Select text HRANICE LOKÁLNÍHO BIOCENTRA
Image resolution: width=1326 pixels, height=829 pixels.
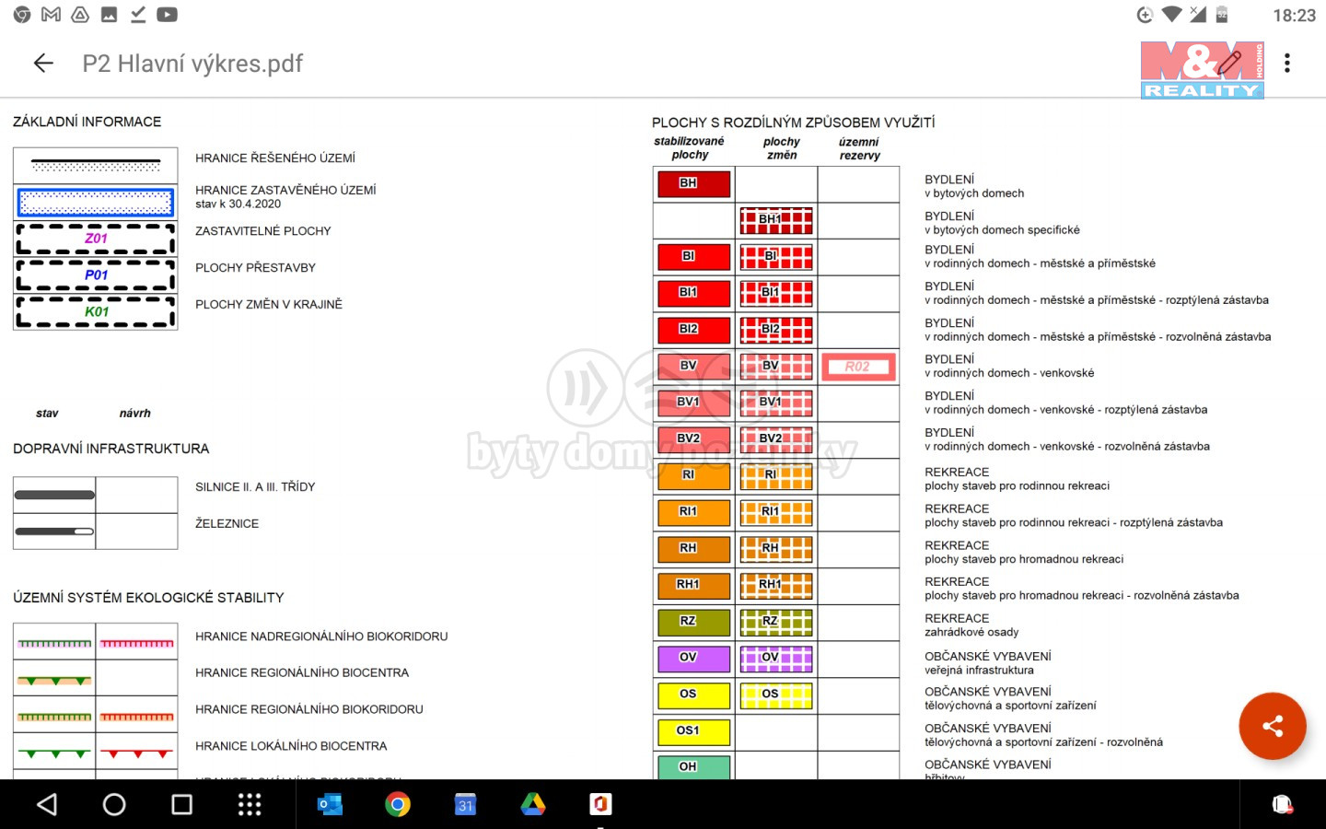[x=291, y=746]
